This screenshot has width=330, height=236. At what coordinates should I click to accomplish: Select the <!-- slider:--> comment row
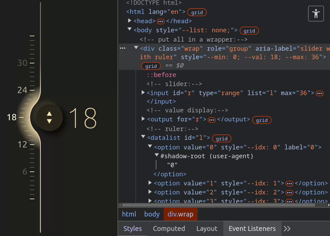click(174, 84)
